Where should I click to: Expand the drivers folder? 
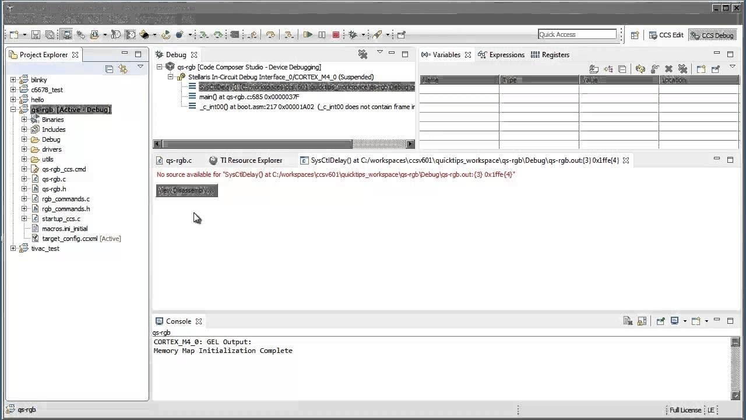click(x=24, y=149)
